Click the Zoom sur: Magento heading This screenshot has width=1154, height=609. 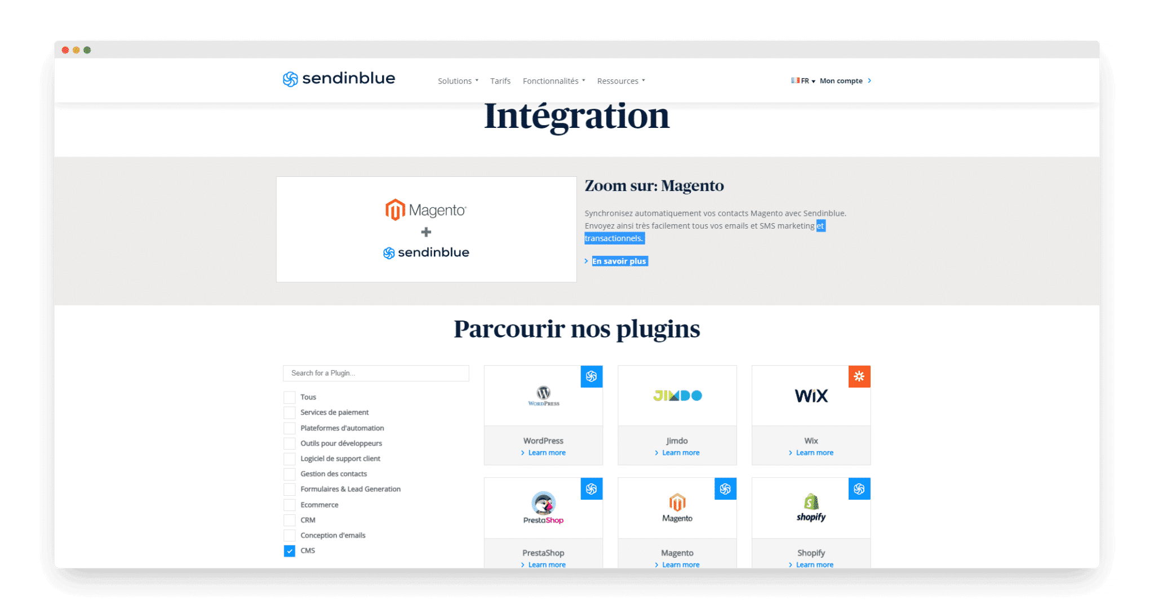pyautogui.click(x=654, y=185)
